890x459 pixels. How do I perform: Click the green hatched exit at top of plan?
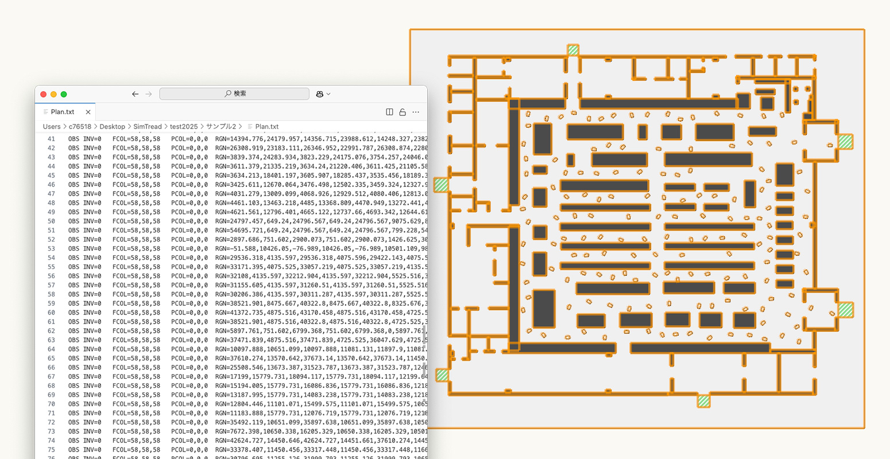(572, 50)
